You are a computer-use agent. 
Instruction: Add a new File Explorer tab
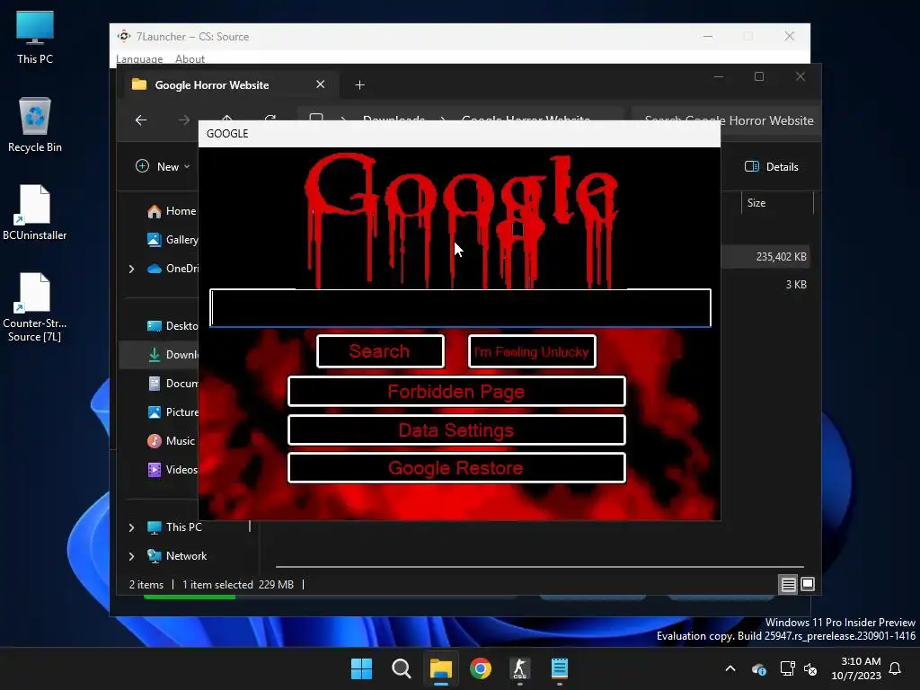click(x=359, y=85)
